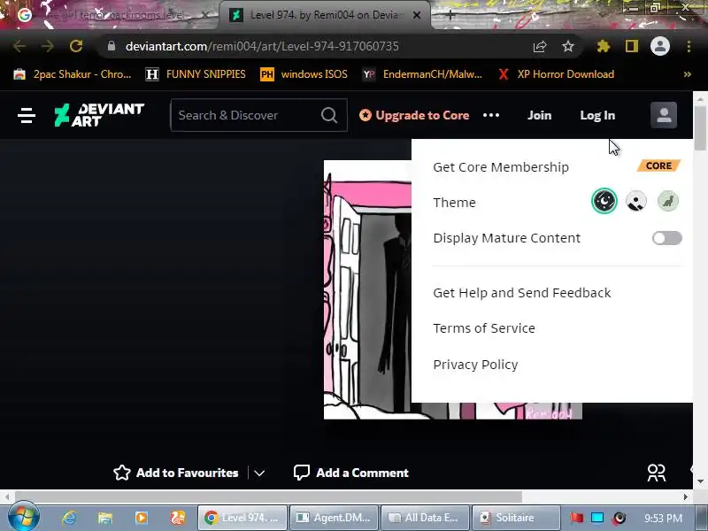This screenshot has height=531, width=708.
Task: Open the taskbar file explorer folder
Action: [x=105, y=518]
